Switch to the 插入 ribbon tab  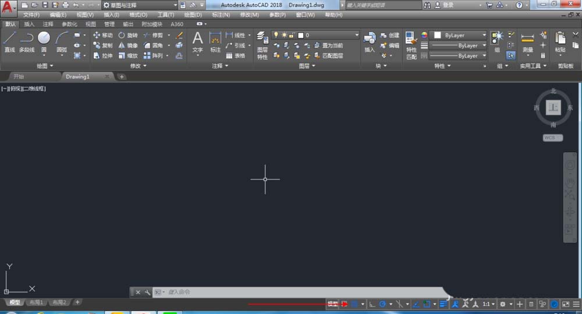tap(29, 24)
